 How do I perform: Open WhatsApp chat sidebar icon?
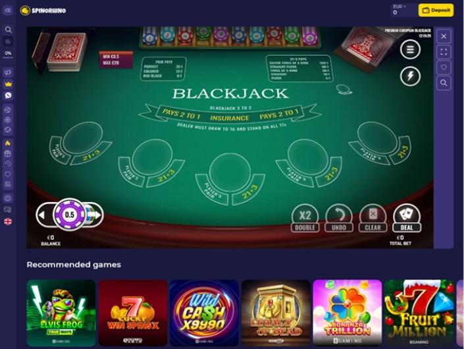(x=9, y=95)
